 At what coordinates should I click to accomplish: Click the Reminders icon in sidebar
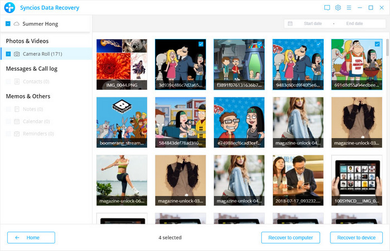pyautogui.click(x=17, y=134)
